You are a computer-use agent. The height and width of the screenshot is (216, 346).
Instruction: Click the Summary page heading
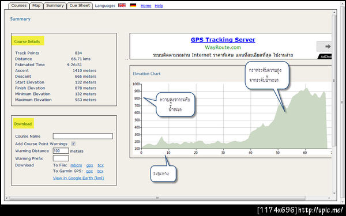pyautogui.click(x=20, y=19)
